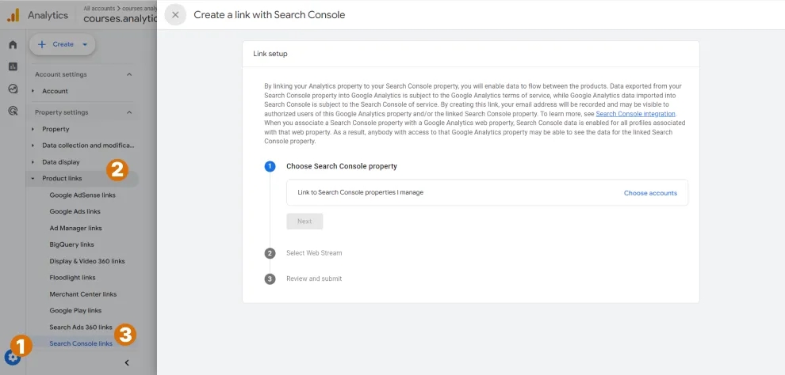Open the Reports icon in left rail

pos(13,66)
